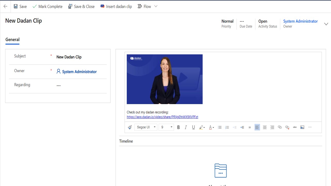Image resolution: width=331 pixels, height=186 pixels.
Task: Open the Flow menu
Action: 144,6
